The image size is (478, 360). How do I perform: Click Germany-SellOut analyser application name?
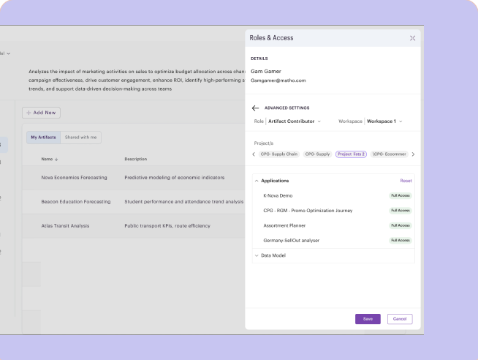(291, 241)
